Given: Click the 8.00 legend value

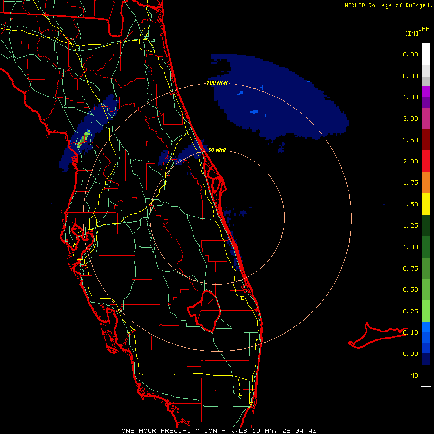Looking at the screenshot, I should pyautogui.click(x=410, y=54).
